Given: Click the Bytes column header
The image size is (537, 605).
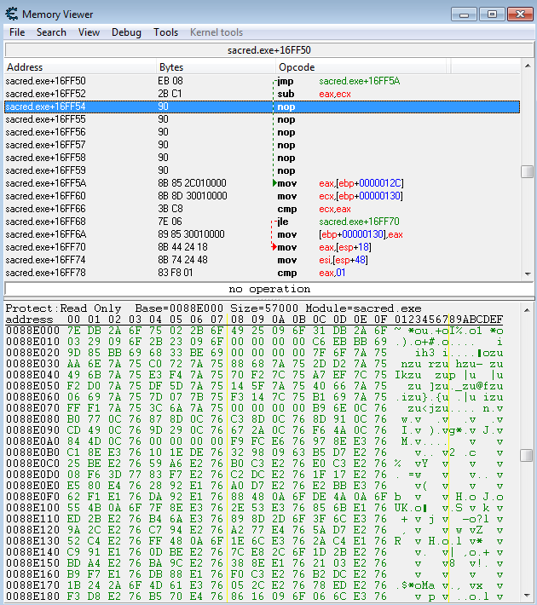Looking at the screenshot, I should pos(213,67).
